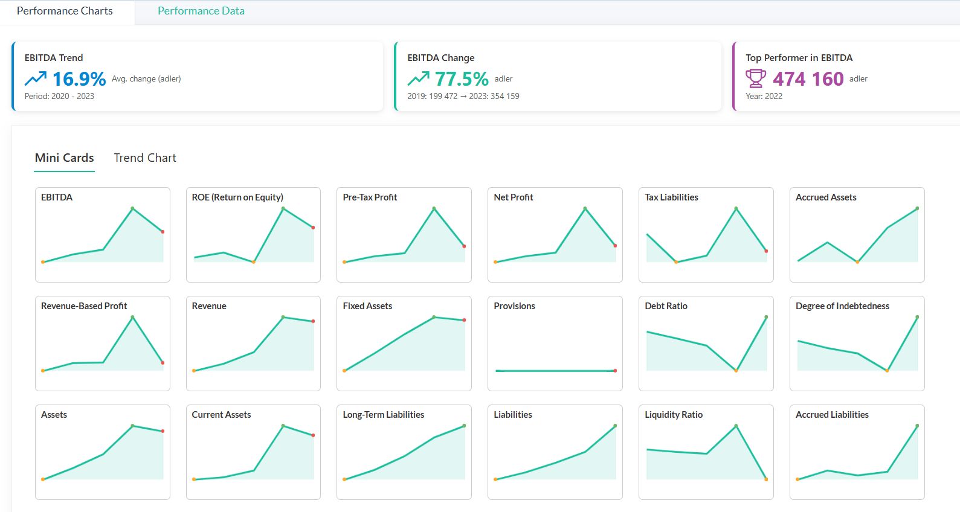The image size is (960, 512).
Task: Open the ROE (Return on Equity) card
Action: [x=253, y=235]
